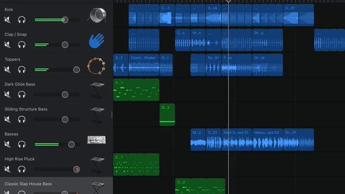Solo the Kick track with headphones icon
This screenshot has width=345, height=194.
[22, 20]
